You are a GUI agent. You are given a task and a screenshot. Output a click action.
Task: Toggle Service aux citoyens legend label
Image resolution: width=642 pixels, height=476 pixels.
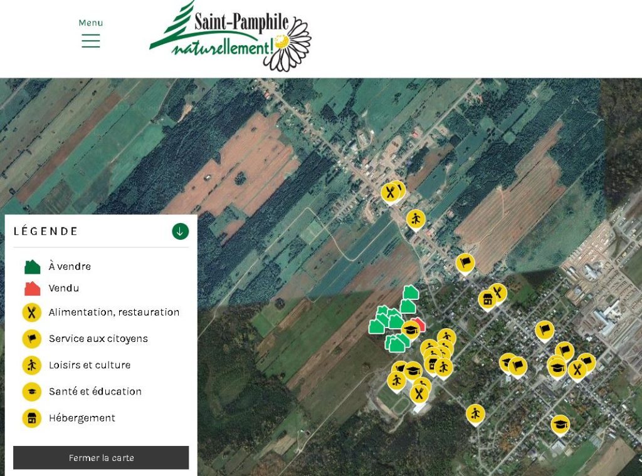coord(98,339)
